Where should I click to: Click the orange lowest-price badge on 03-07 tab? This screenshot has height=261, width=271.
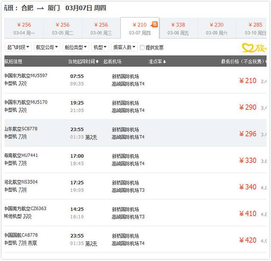[154, 24]
